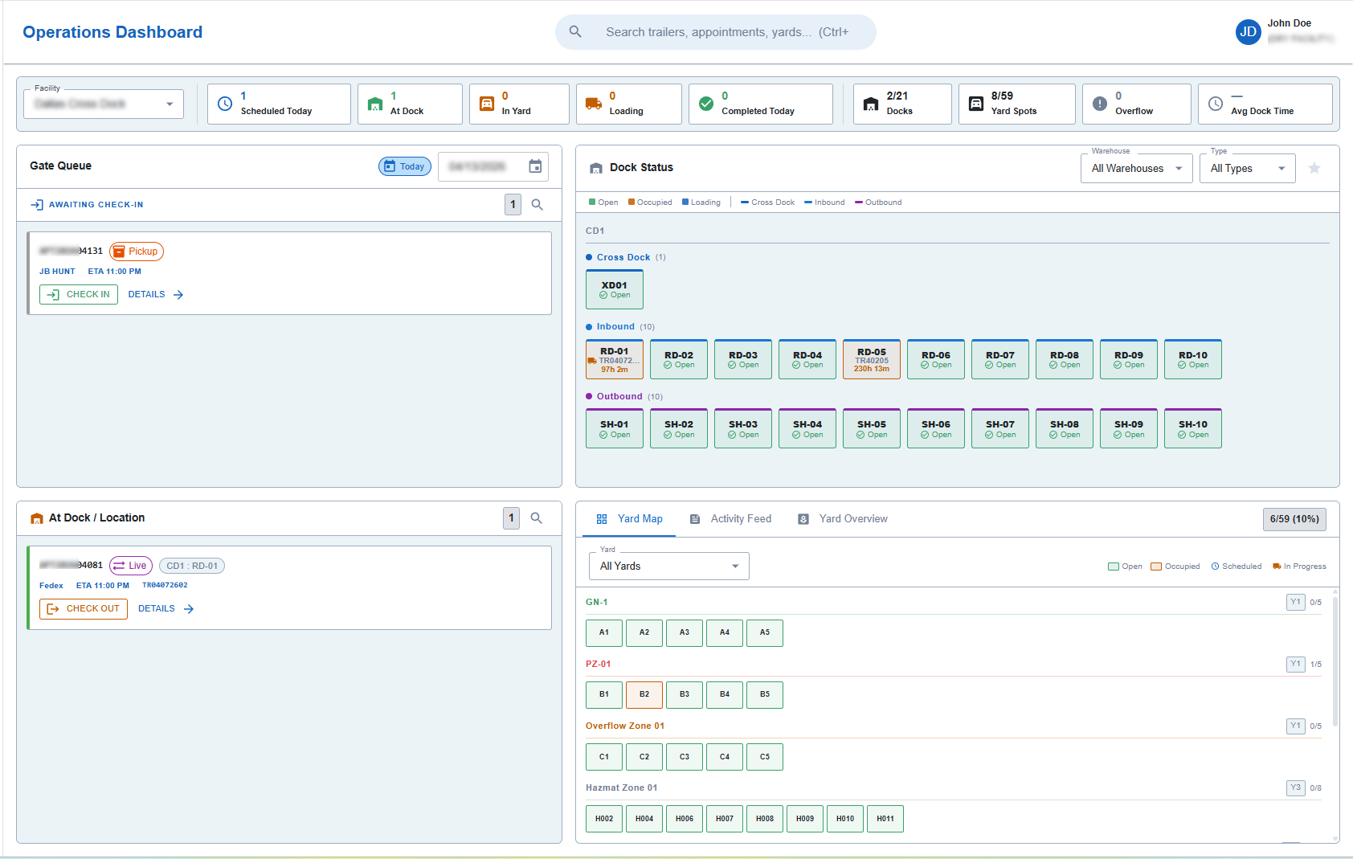Screen dimensions: 1353x859
Task: Click the search magnifier icon in Gate Queue
Action: [x=537, y=204]
